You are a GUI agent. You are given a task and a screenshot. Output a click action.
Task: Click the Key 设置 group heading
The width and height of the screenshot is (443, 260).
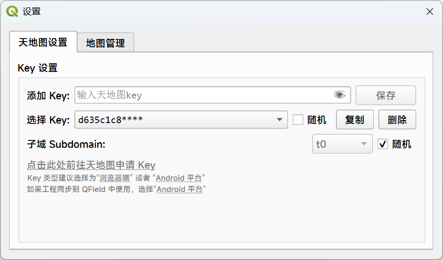coord(38,68)
